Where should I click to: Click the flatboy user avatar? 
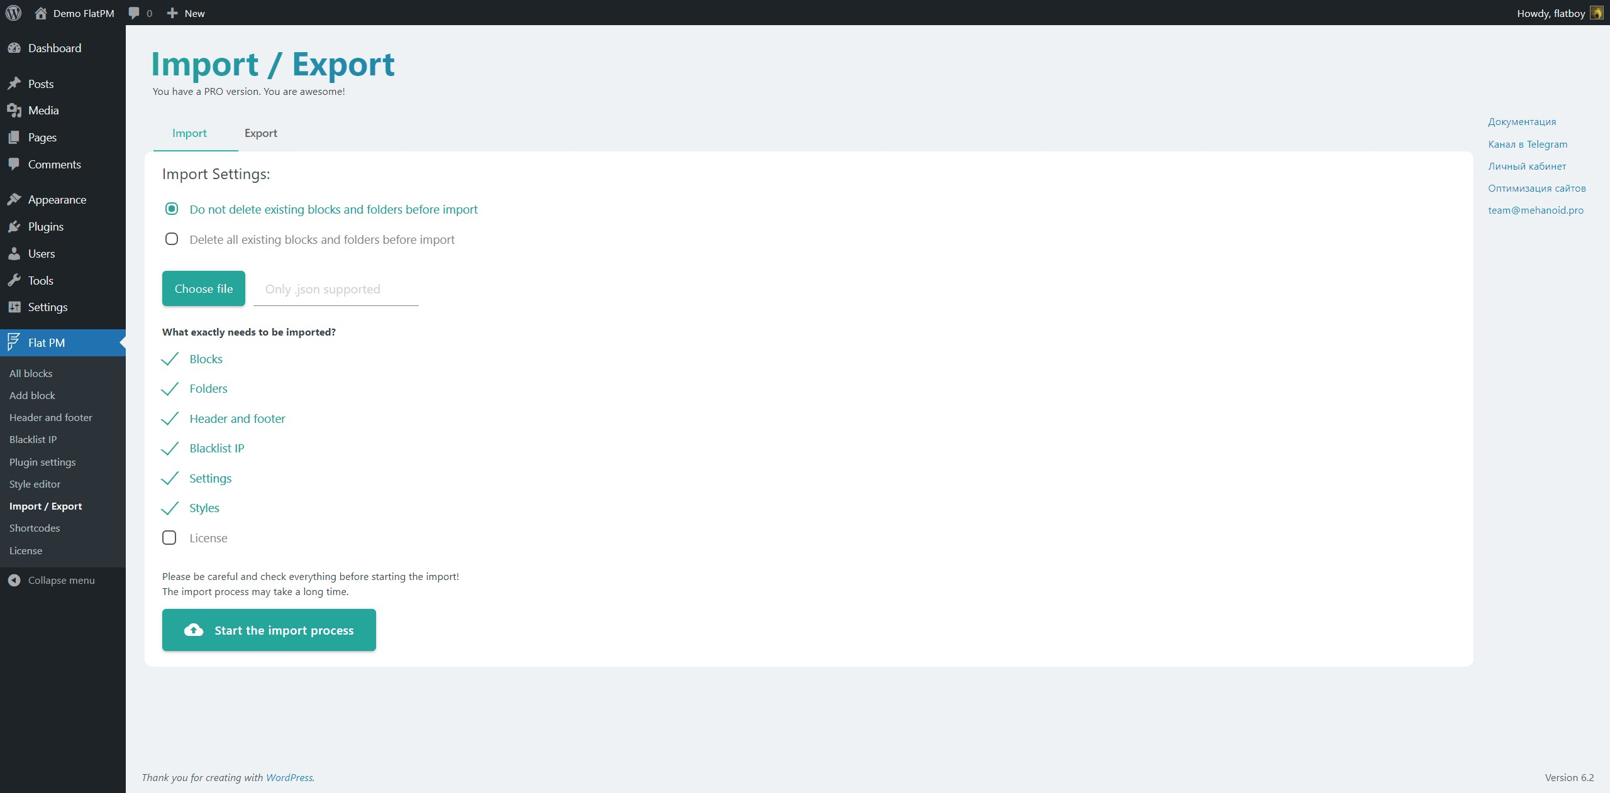(x=1596, y=13)
